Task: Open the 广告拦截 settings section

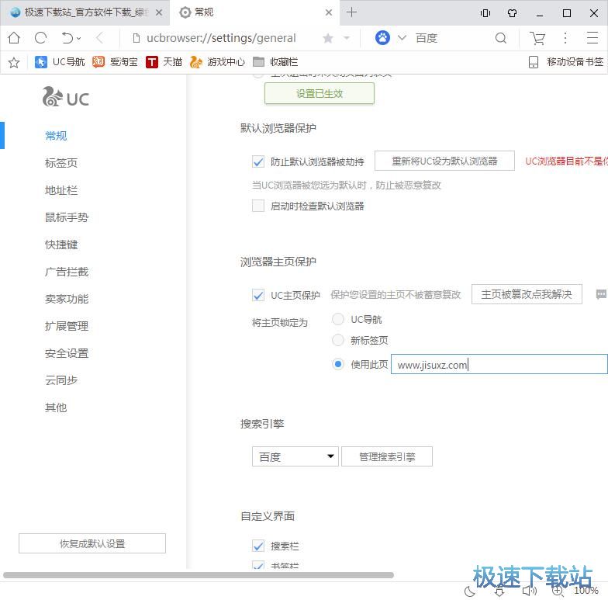Action: pos(67,272)
